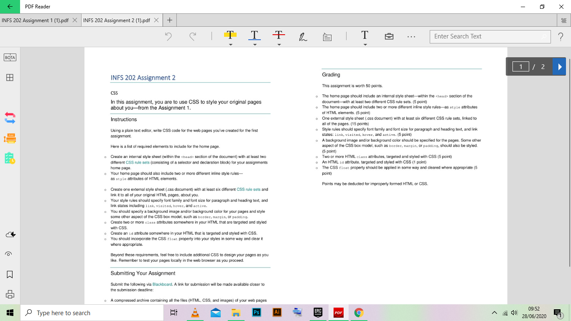Undo the last annotation
This screenshot has width=571, height=321.
tap(168, 37)
